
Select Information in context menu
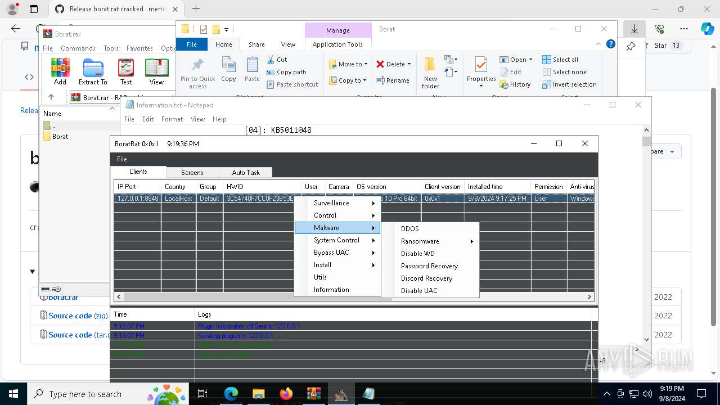(x=337, y=290)
